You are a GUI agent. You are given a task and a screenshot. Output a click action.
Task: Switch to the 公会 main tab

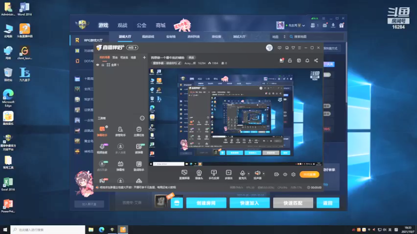[x=141, y=25]
